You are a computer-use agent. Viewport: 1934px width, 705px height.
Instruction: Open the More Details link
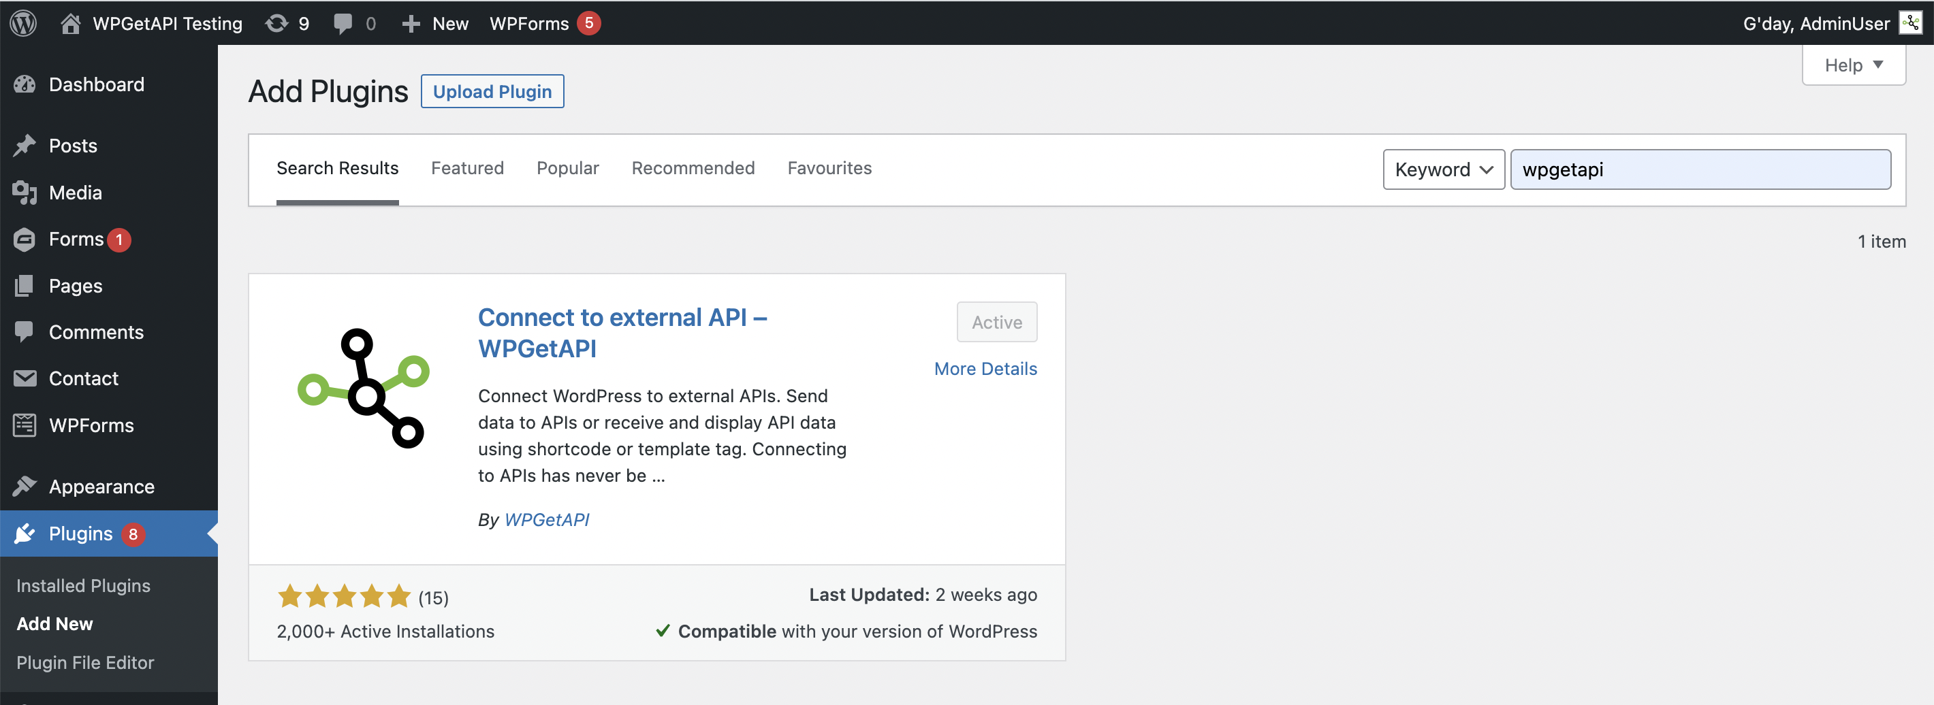(x=985, y=368)
